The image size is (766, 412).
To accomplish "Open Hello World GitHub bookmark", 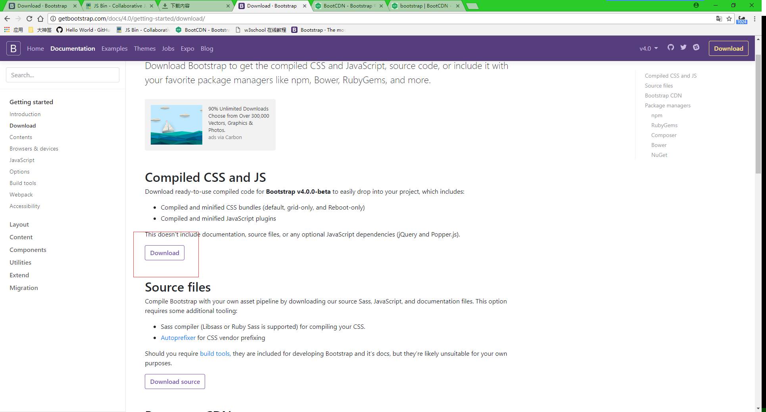I will [x=83, y=30].
